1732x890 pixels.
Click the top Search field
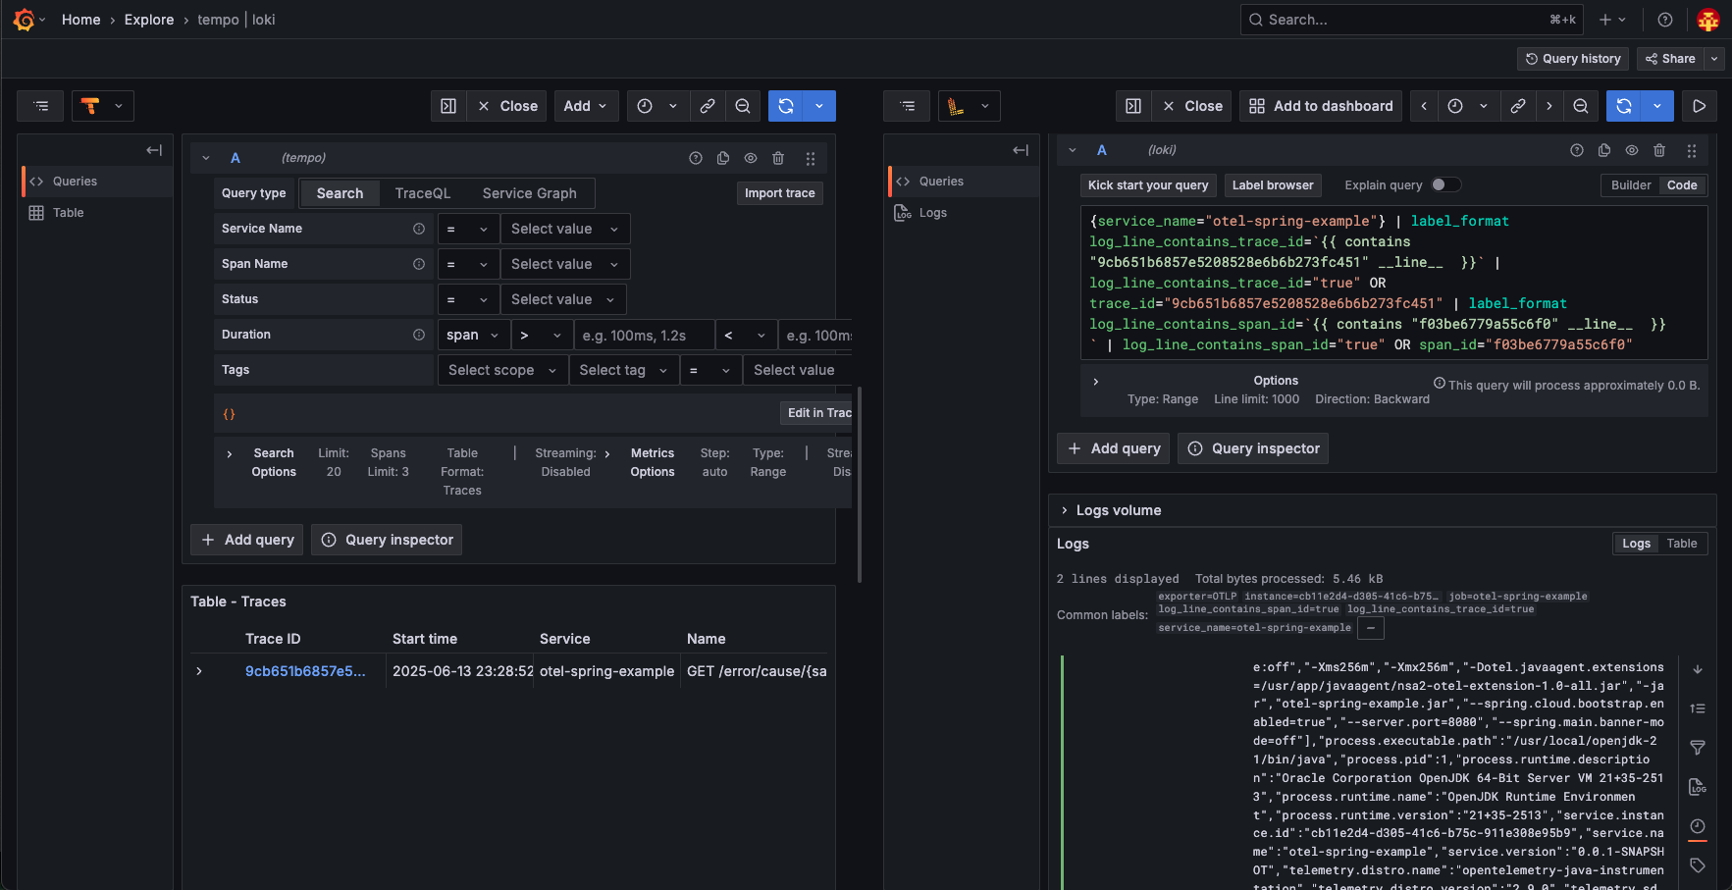pos(1413,20)
